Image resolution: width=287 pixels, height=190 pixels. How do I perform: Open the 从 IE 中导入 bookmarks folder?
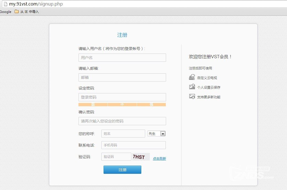[x=27, y=12]
